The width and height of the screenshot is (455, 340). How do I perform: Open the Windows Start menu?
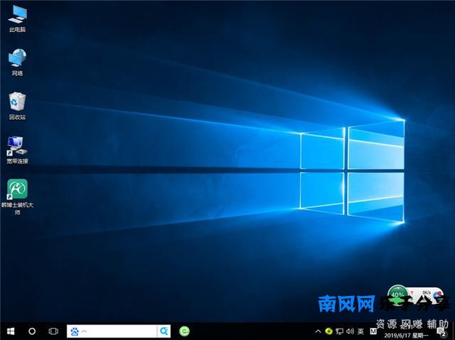coord(11,331)
